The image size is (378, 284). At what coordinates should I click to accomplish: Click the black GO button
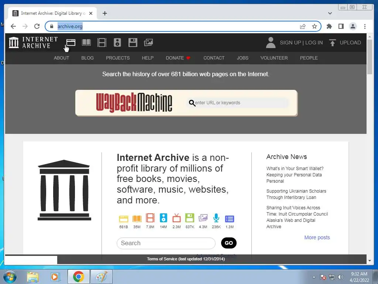click(229, 243)
